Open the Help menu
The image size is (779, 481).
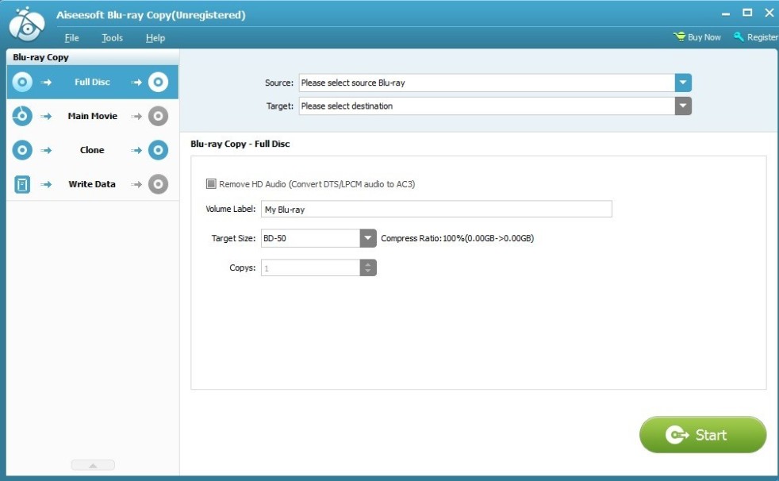[x=155, y=38]
